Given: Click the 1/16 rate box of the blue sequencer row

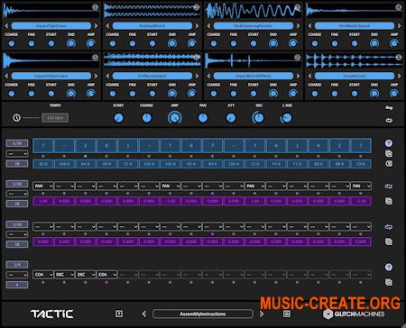Looking at the screenshot, I should pyautogui.click(x=17, y=143).
